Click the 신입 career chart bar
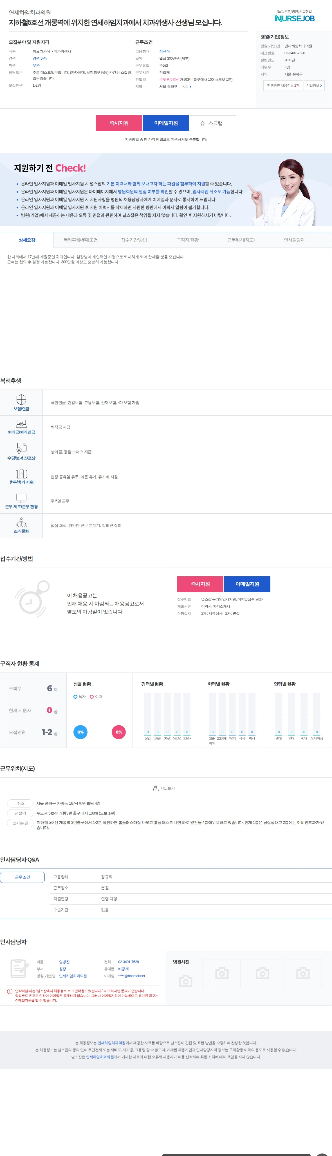The width and height of the screenshot is (332, 1156). click(148, 714)
